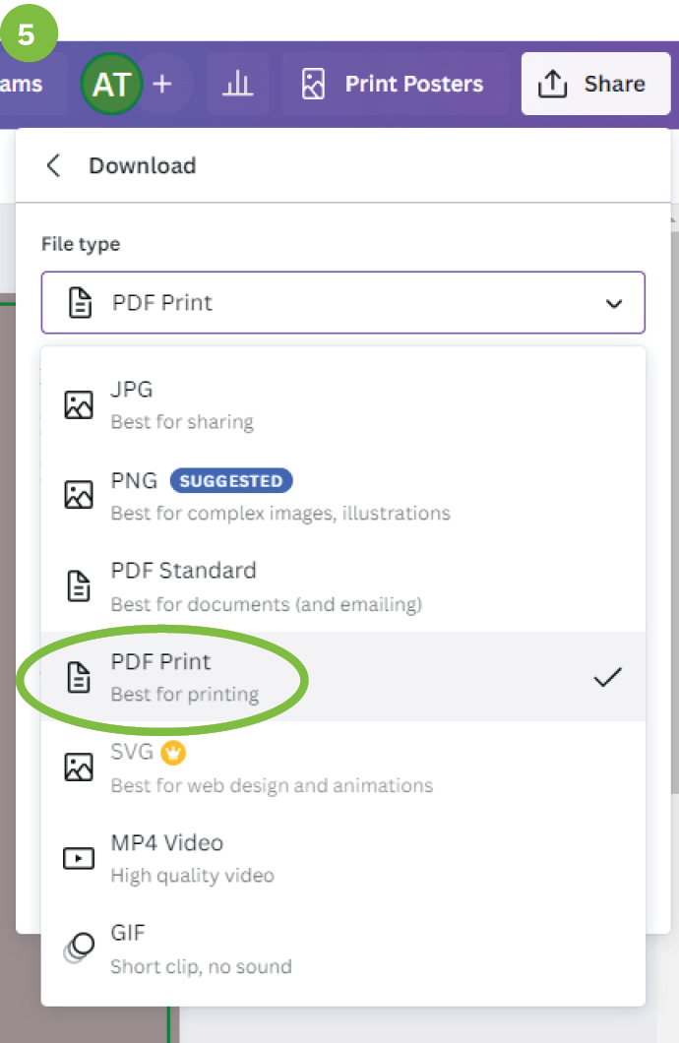Click the PNG image icon
The image size is (679, 1043).
[x=79, y=495]
